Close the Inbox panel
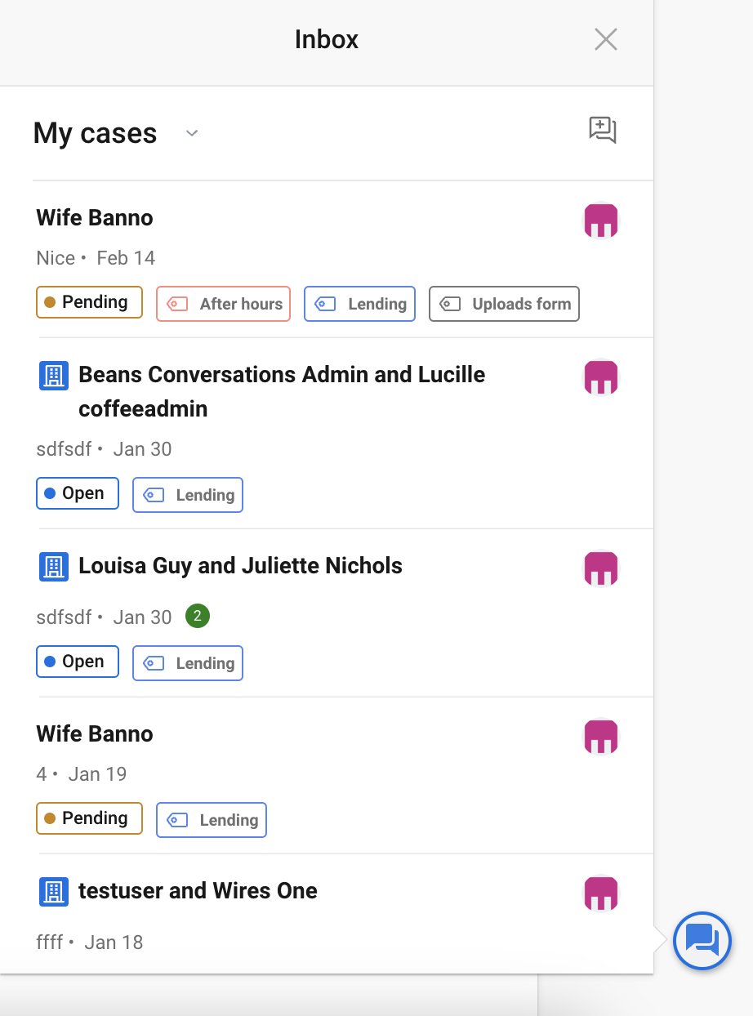Screen dimensions: 753x1016 pyautogui.click(x=605, y=39)
